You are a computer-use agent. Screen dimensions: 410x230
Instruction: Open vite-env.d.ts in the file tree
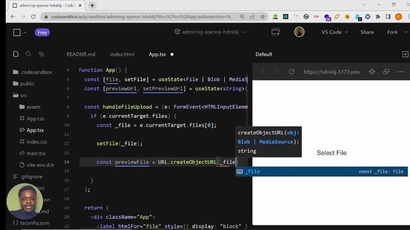point(37,165)
